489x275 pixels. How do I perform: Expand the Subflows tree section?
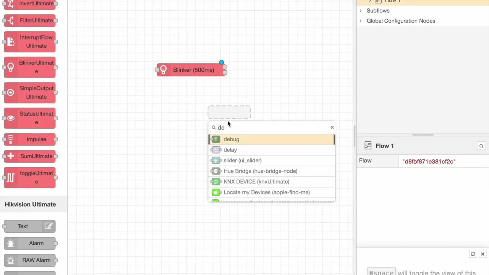click(x=361, y=11)
